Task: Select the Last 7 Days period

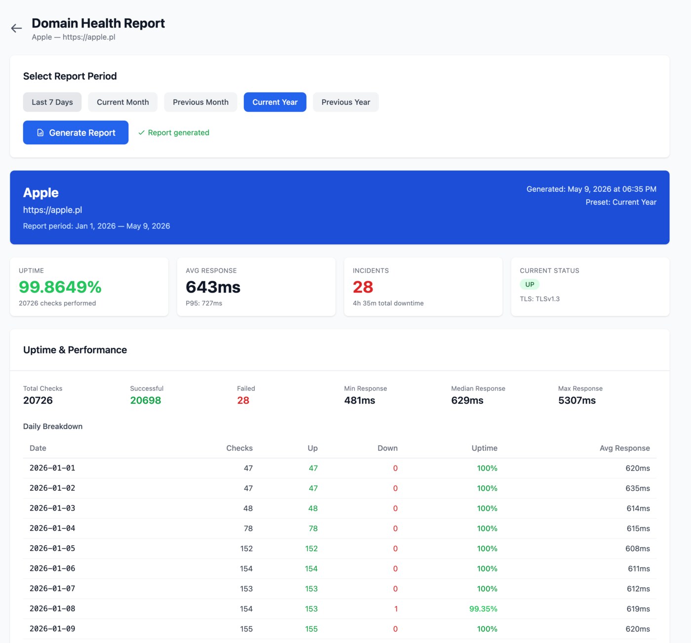Action: click(52, 102)
